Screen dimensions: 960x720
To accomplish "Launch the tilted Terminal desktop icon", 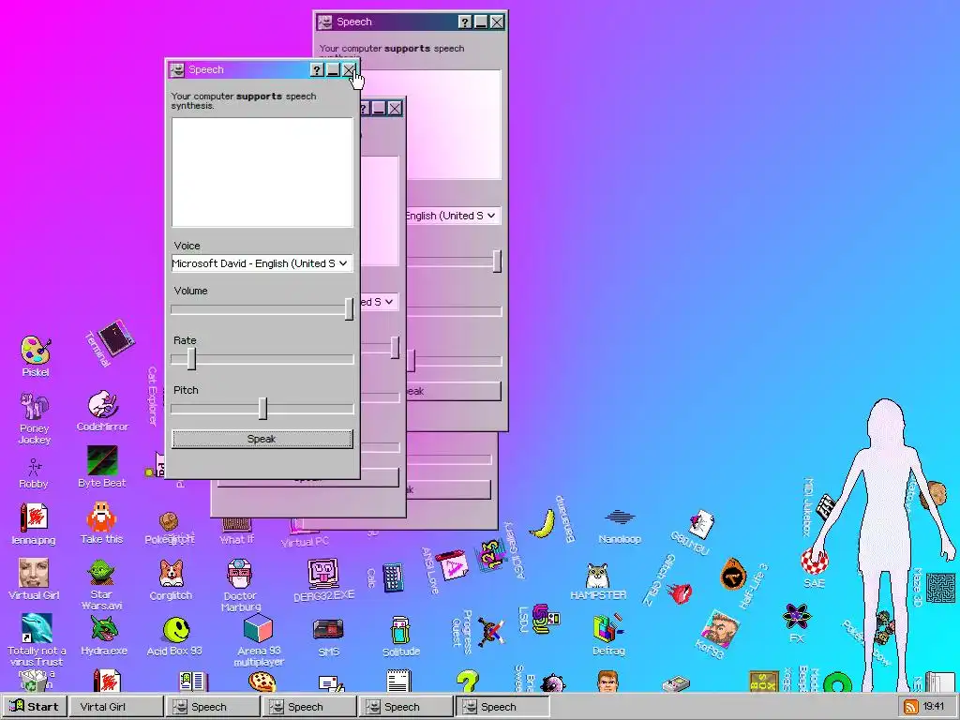I will [x=116, y=337].
